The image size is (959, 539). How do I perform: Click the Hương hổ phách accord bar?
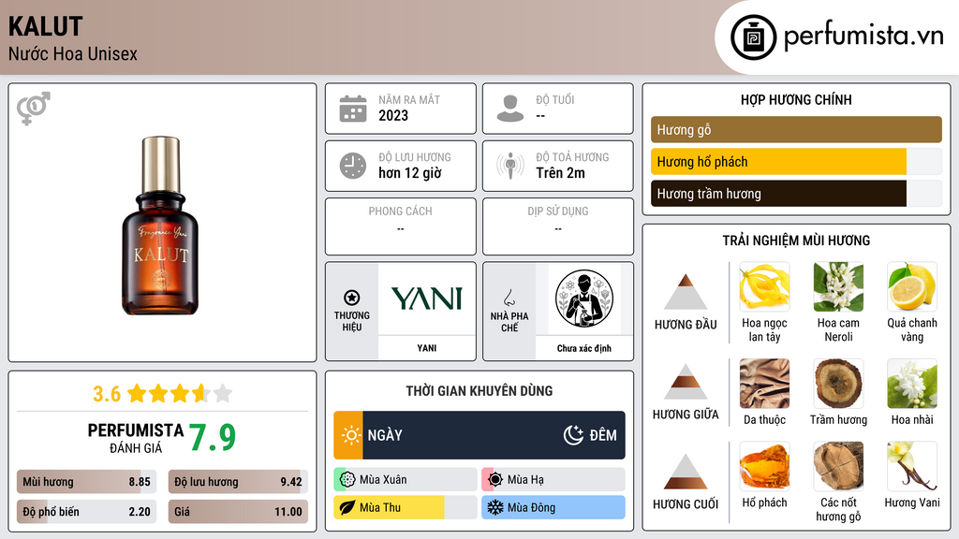(x=796, y=162)
